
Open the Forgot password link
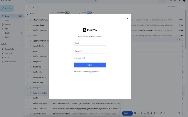click(79, 58)
